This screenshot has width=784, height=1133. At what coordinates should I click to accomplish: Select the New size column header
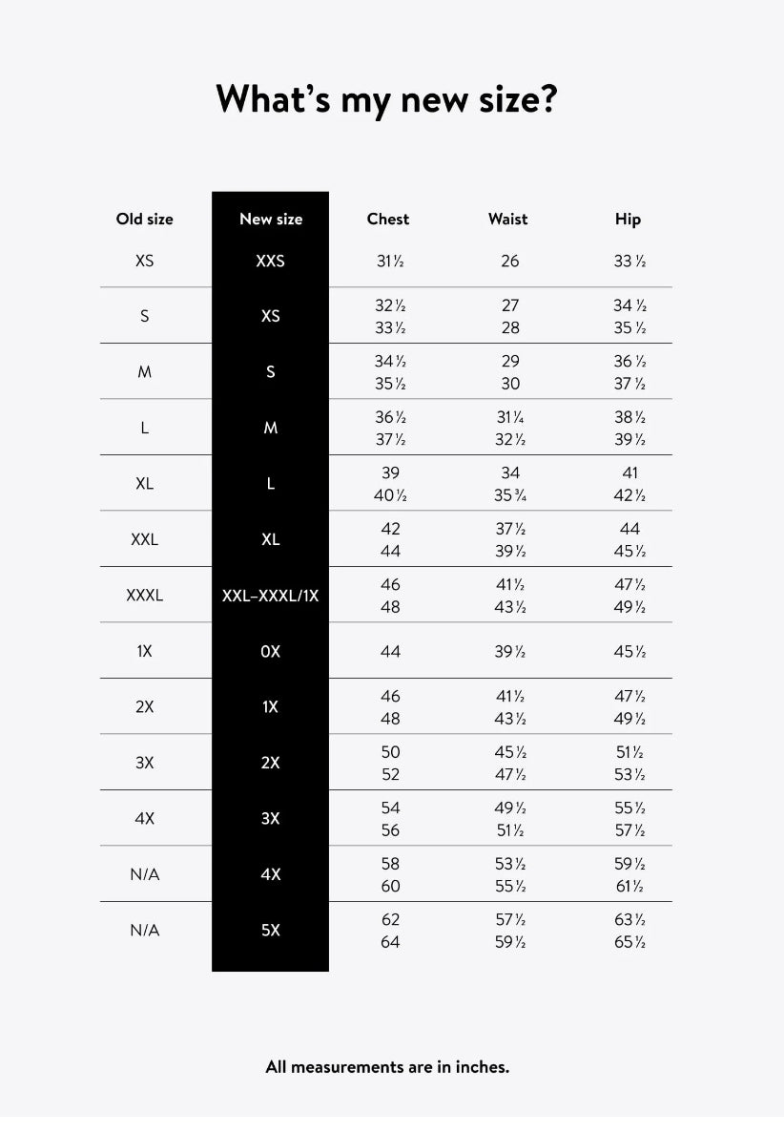(x=271, y=219)
